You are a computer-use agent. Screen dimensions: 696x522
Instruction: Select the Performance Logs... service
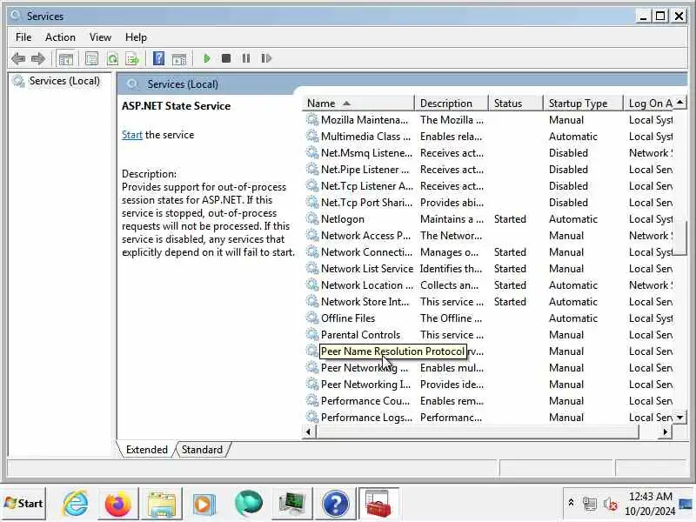click(489, 418)
